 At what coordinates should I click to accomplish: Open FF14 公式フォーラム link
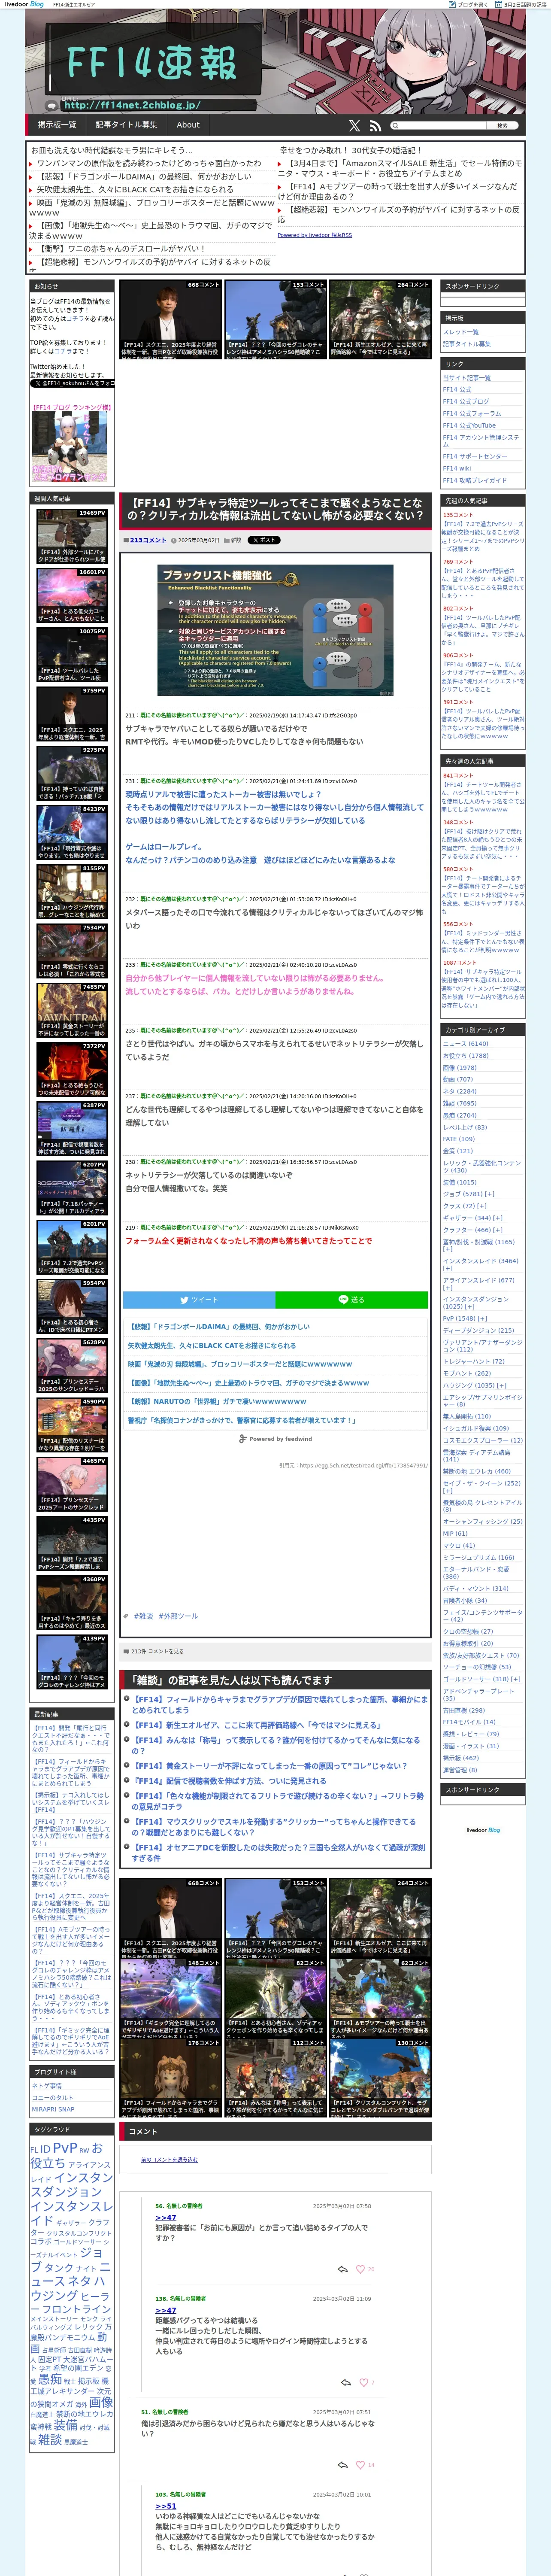pyautogui.click(x=472, y=414)
